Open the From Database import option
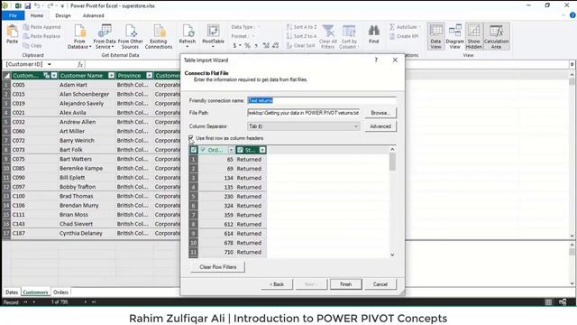 tap(79, 36)
